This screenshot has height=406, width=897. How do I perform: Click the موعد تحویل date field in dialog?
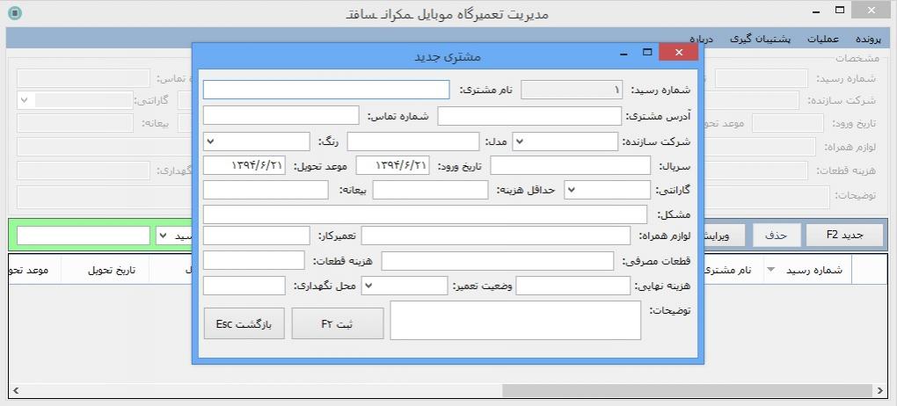[x=244, y=166]
